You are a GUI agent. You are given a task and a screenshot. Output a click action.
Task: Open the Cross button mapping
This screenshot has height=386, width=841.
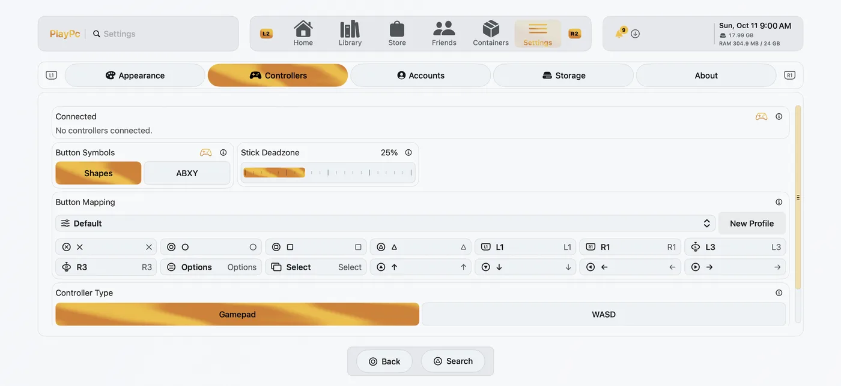tap(106, 247)
